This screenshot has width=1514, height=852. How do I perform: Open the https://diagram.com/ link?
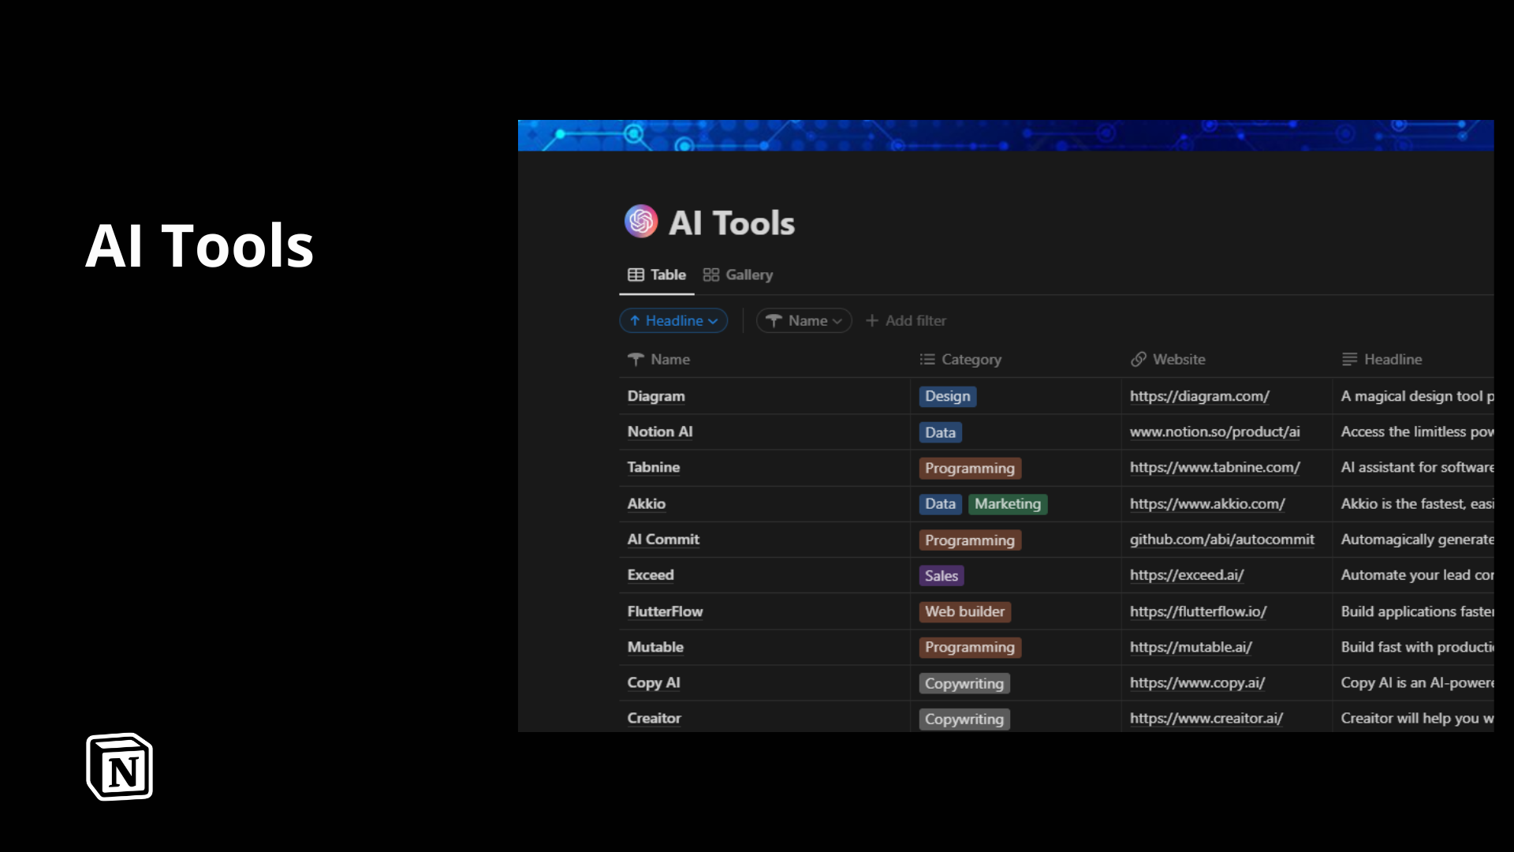tap(1199, 396)
